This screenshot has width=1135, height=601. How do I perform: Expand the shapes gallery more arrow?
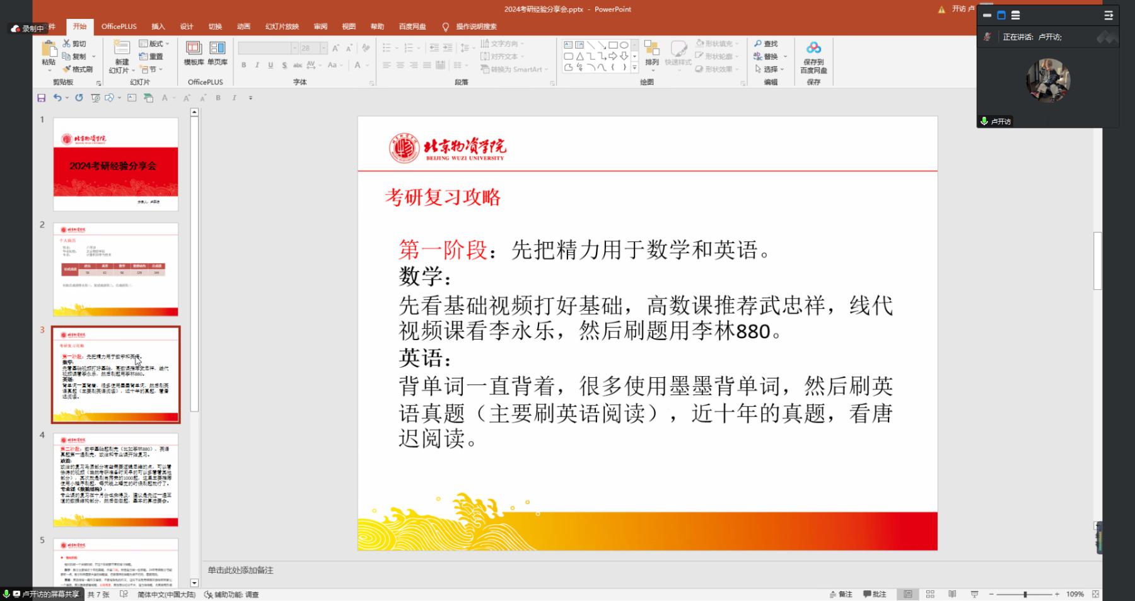click(634, 68)
